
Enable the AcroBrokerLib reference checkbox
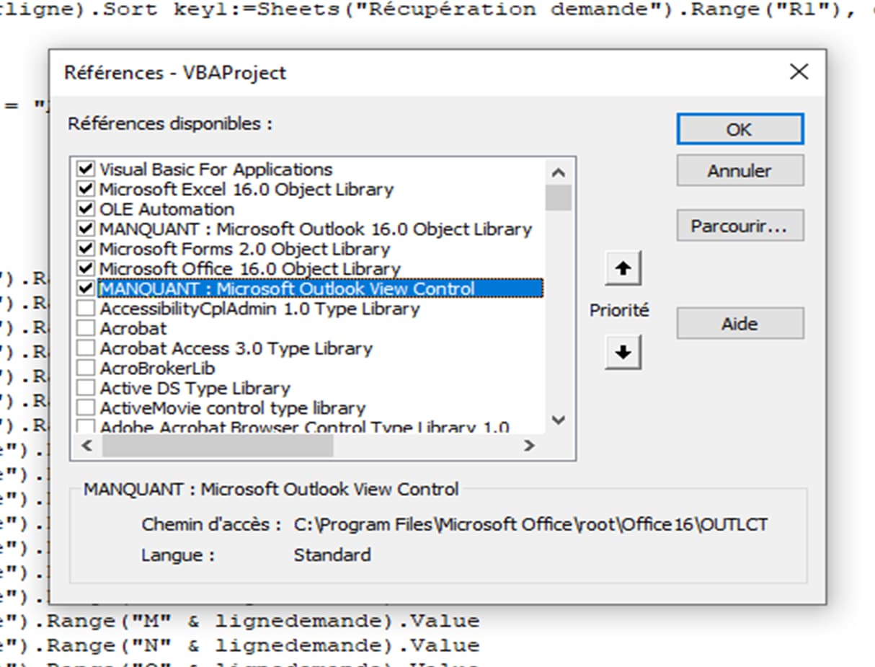click(x=86, y=368)
